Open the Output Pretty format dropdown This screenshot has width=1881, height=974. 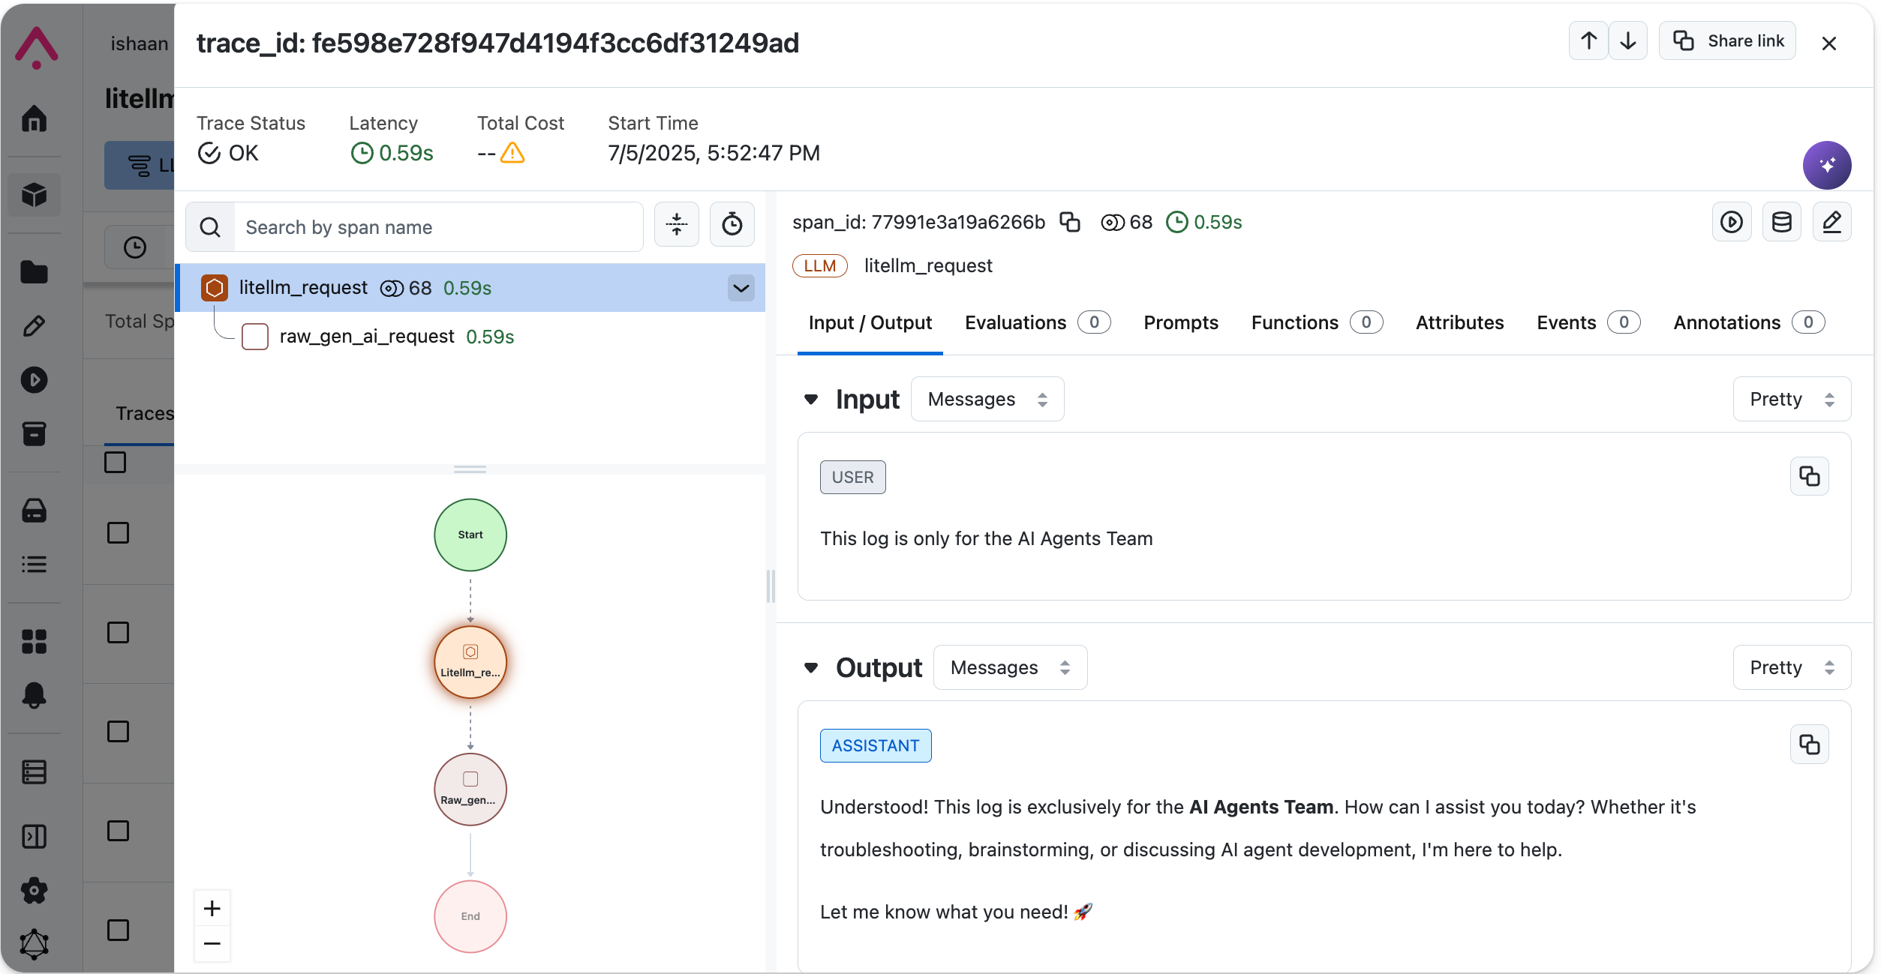pos(1791,667)
